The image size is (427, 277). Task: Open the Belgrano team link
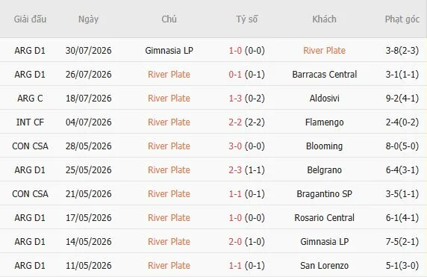click(x=324, y=170)
